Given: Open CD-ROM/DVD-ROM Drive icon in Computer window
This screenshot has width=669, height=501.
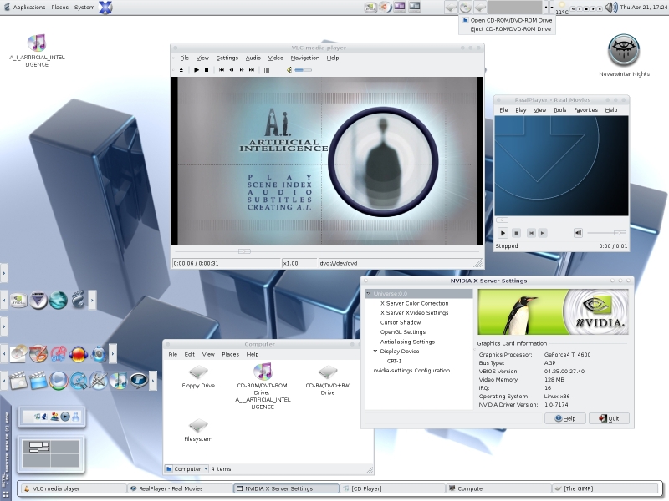Looking at the screenshot, I should pos(263,386).
